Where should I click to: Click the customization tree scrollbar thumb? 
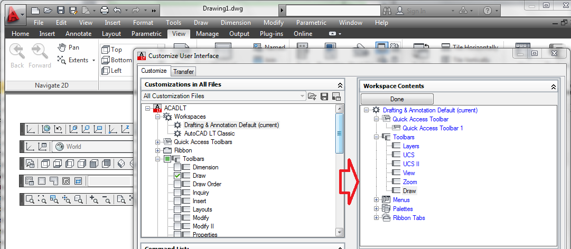[x=339, y=133]
